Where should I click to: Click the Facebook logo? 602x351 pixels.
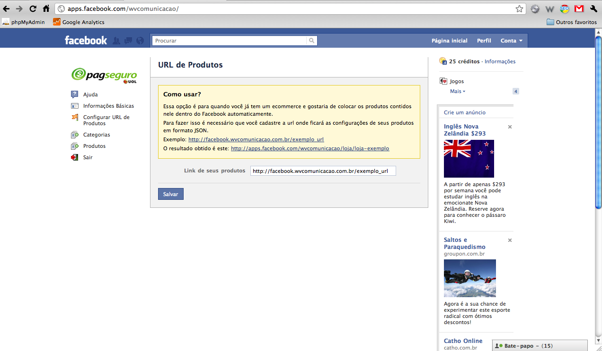point(86,41)
